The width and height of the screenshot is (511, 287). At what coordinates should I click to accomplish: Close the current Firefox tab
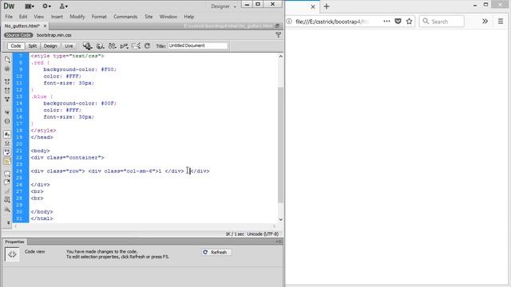pos(313,6)
